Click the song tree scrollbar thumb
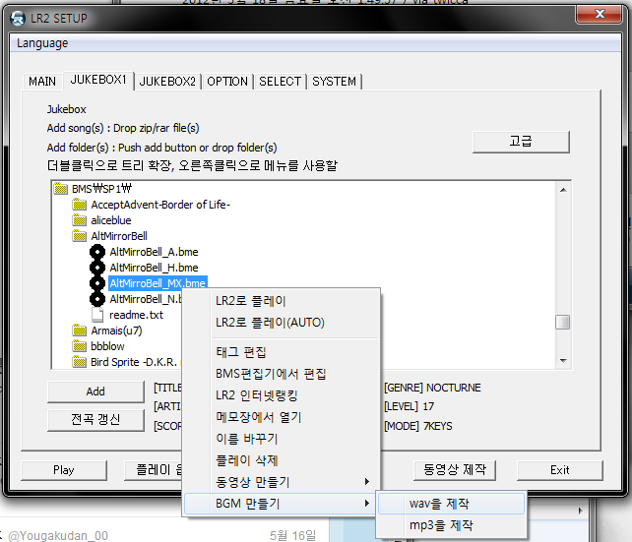This screenshot has width=632, height=542. click(563, 322)
